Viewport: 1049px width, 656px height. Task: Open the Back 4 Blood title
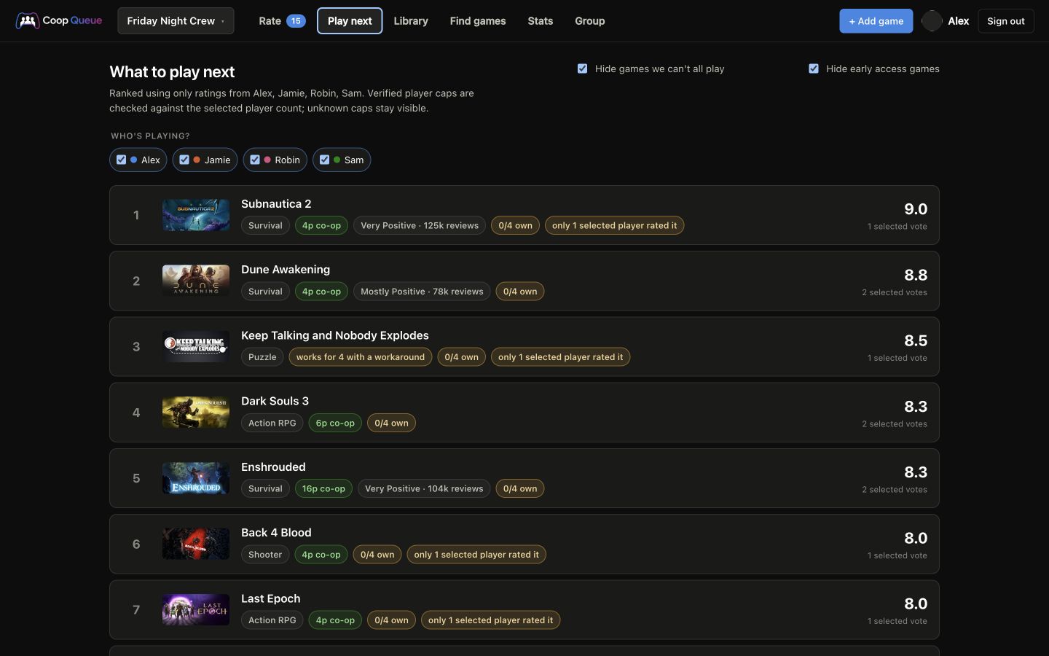tap(276, 532)
